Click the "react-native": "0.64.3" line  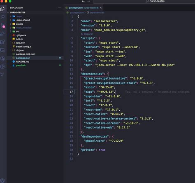(x=104, y=114)
